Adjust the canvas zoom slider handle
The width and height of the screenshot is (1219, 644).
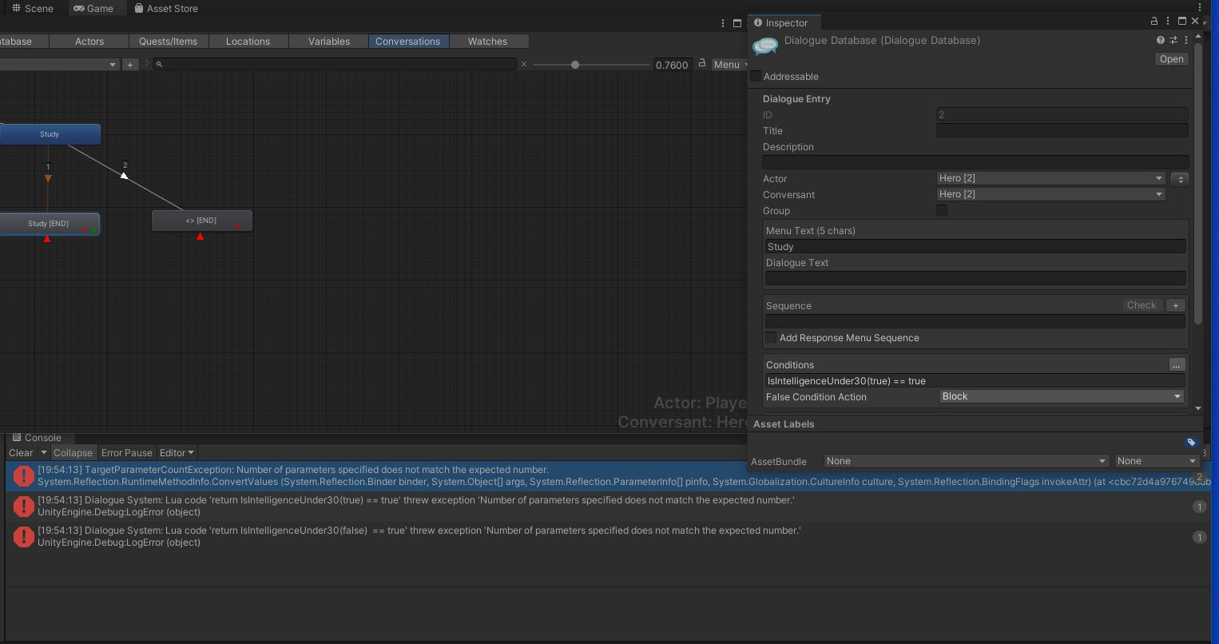(x=575, y=64)
